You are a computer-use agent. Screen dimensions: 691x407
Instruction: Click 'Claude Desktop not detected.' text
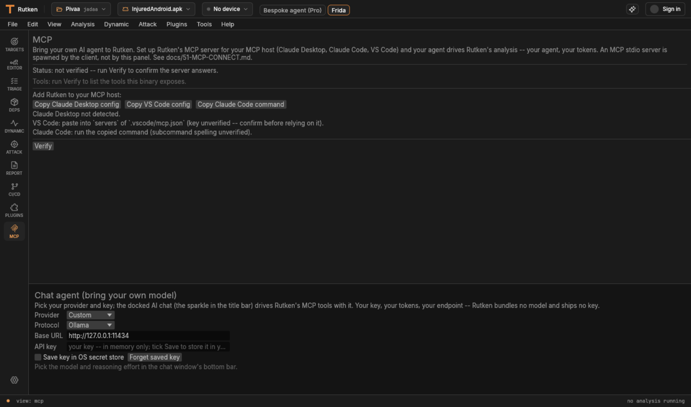tap(77, 114)
